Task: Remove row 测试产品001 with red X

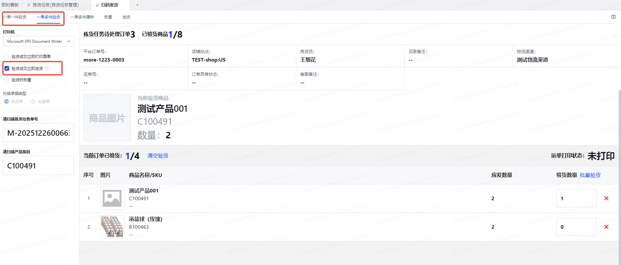Action: click(606, 198)
